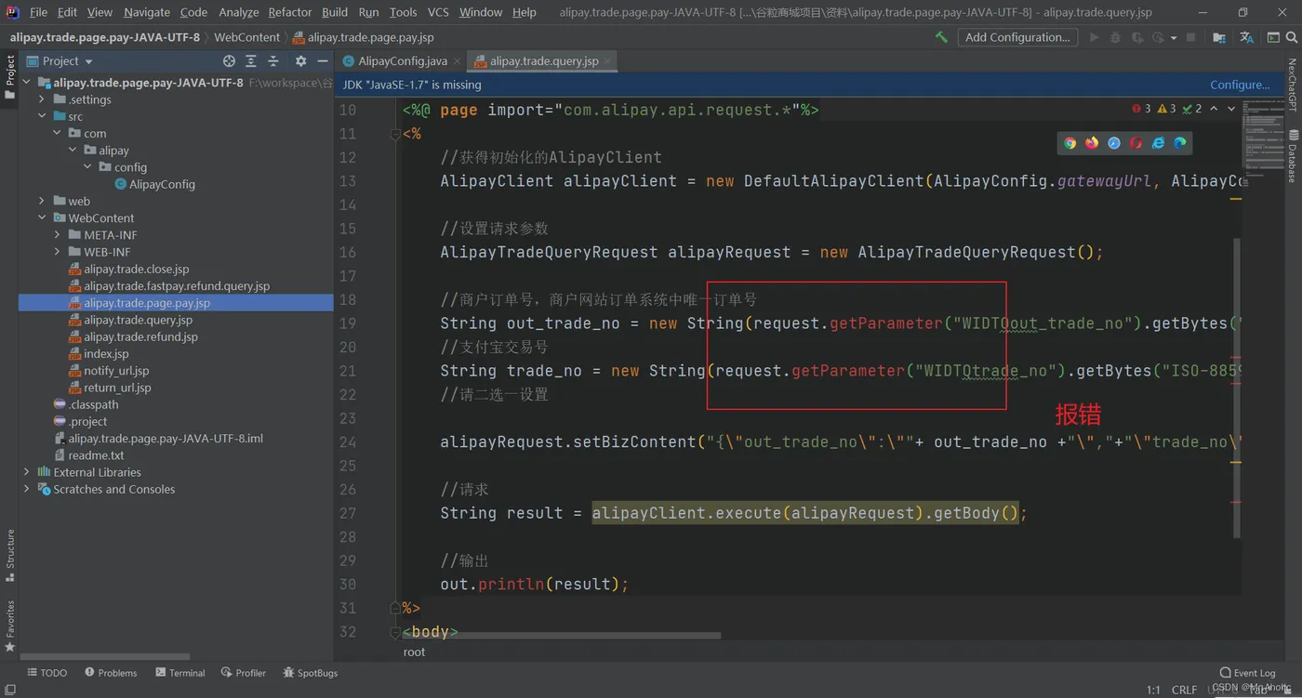This screenshot has height=698, width=1302.
Task: Expand Scratches and Consoles node
Action: click(x=27, y=489)
